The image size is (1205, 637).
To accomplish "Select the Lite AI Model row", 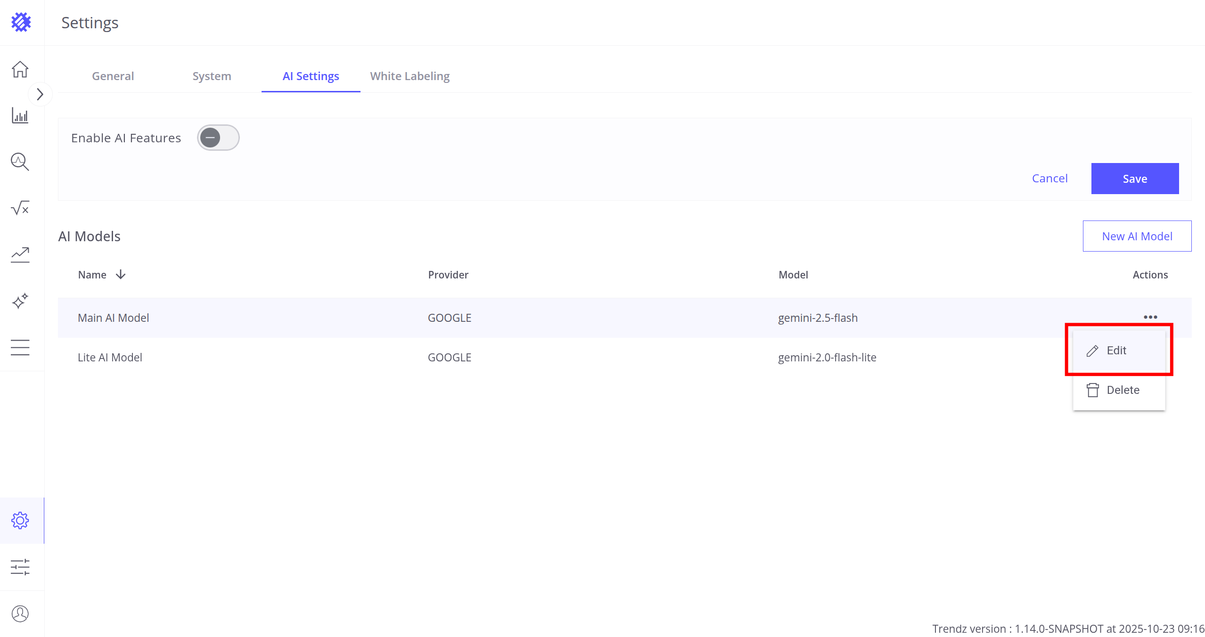I will point(110,358).
